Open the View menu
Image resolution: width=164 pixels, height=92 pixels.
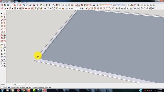7,3
